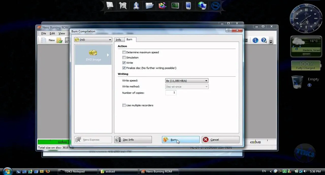Click the Recycle Bin gadget
Viewport: 325px width, 175px height.
click(x=298, y=82)
